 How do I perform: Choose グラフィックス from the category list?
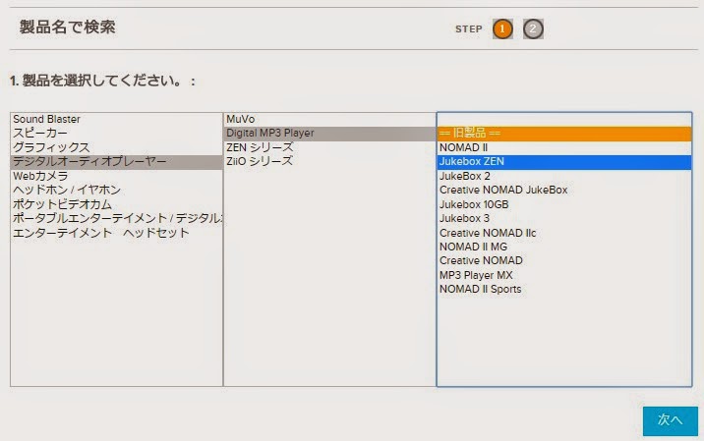(x=116, y=147)
